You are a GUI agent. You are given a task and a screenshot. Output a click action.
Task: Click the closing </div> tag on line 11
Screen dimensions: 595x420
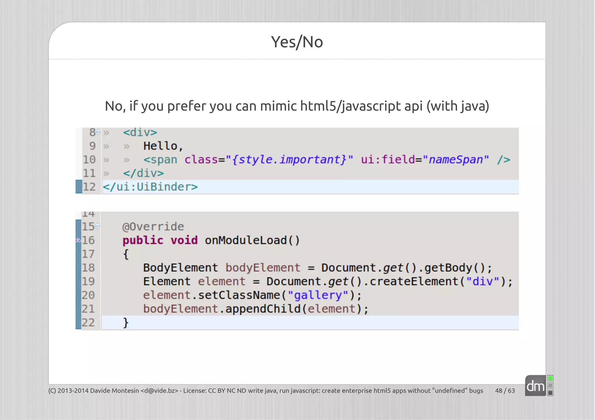(144, 173)
